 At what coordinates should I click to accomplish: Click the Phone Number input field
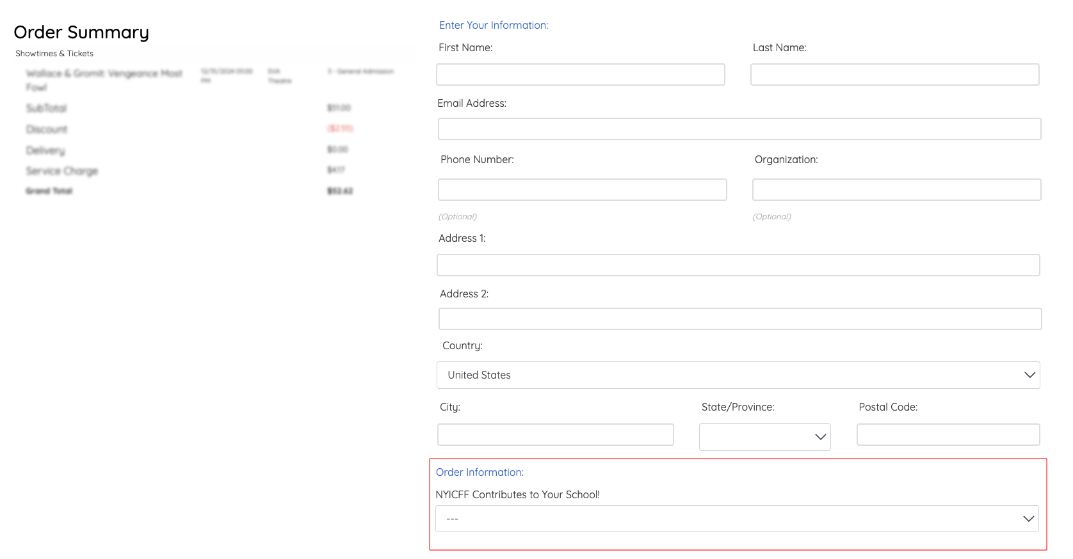582,190
